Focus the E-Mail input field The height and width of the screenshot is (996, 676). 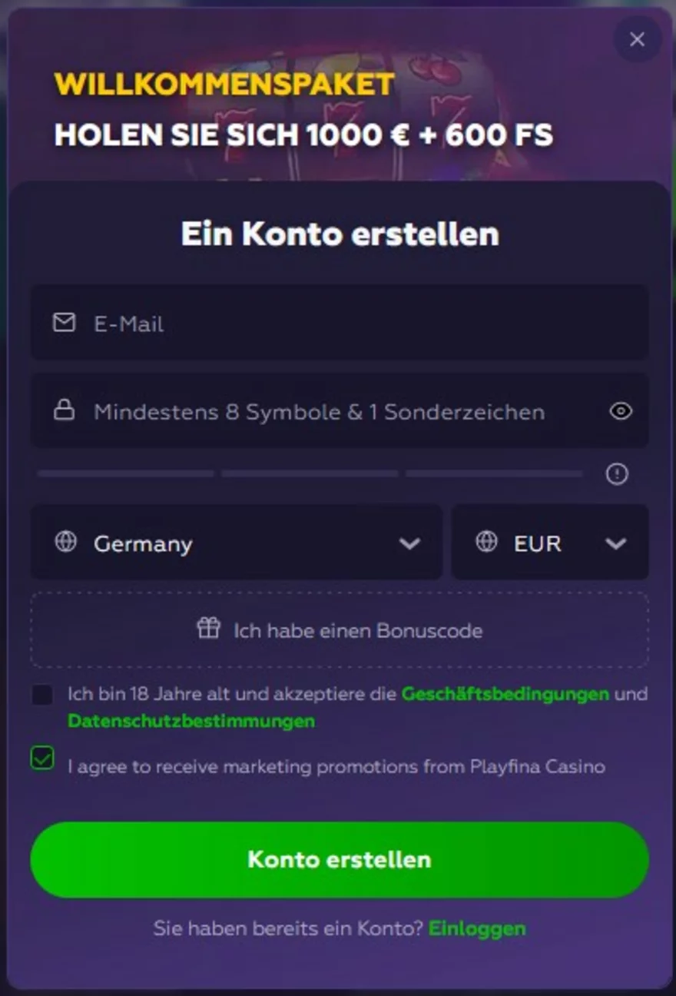click(340, 322)
